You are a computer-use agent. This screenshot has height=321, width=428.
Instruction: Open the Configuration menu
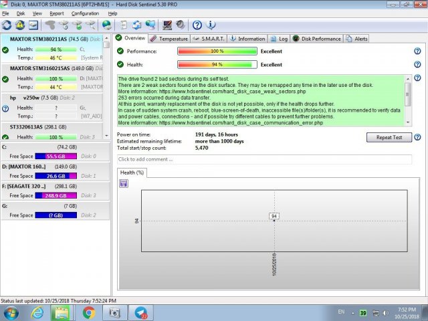(x=85, y=13)
